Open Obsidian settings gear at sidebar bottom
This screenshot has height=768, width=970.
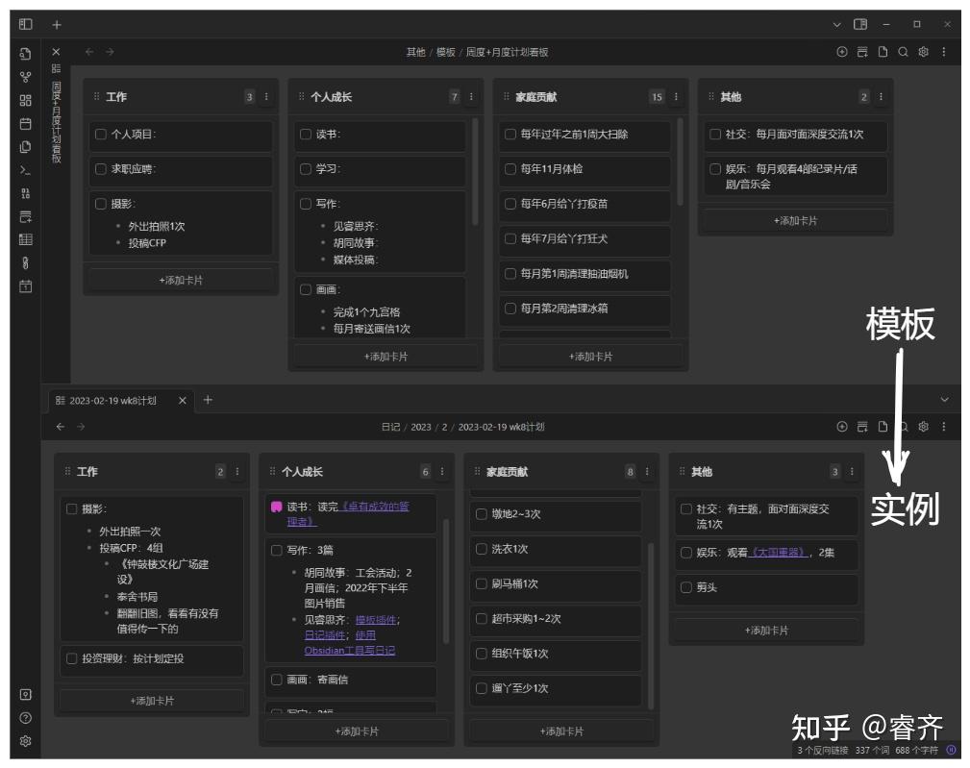(26, 741)
